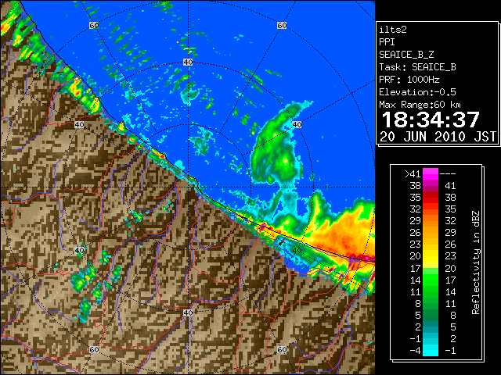The width and height of the screenshot is (501, 375).
Task: Pick the orange 29 dBZ legend color band
Action: click(431, 221)
